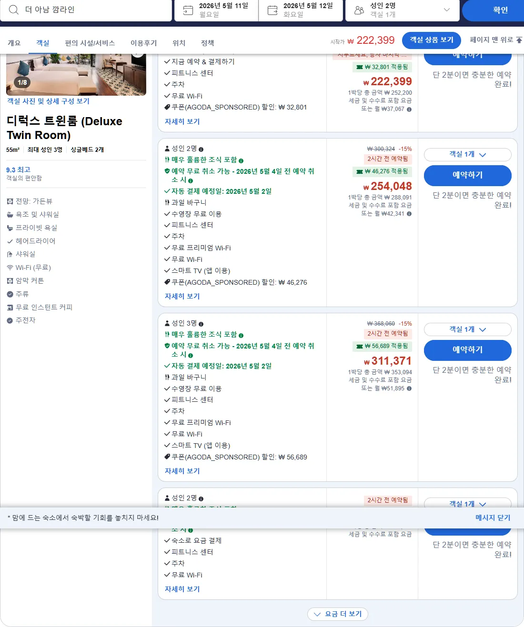The image size is (524, 627).
Task: Click the 9.3 최고 rating text
Action: (x=18, y=169)
